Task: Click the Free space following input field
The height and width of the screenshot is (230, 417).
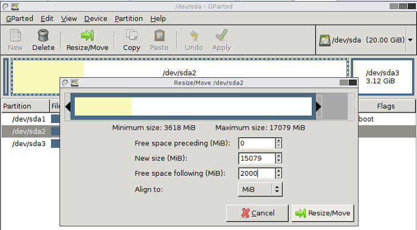Action: [257, 173]
